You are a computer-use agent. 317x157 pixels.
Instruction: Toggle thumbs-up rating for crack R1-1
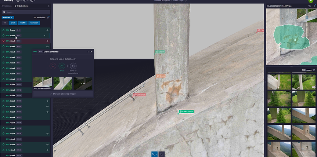click(3, 30)
